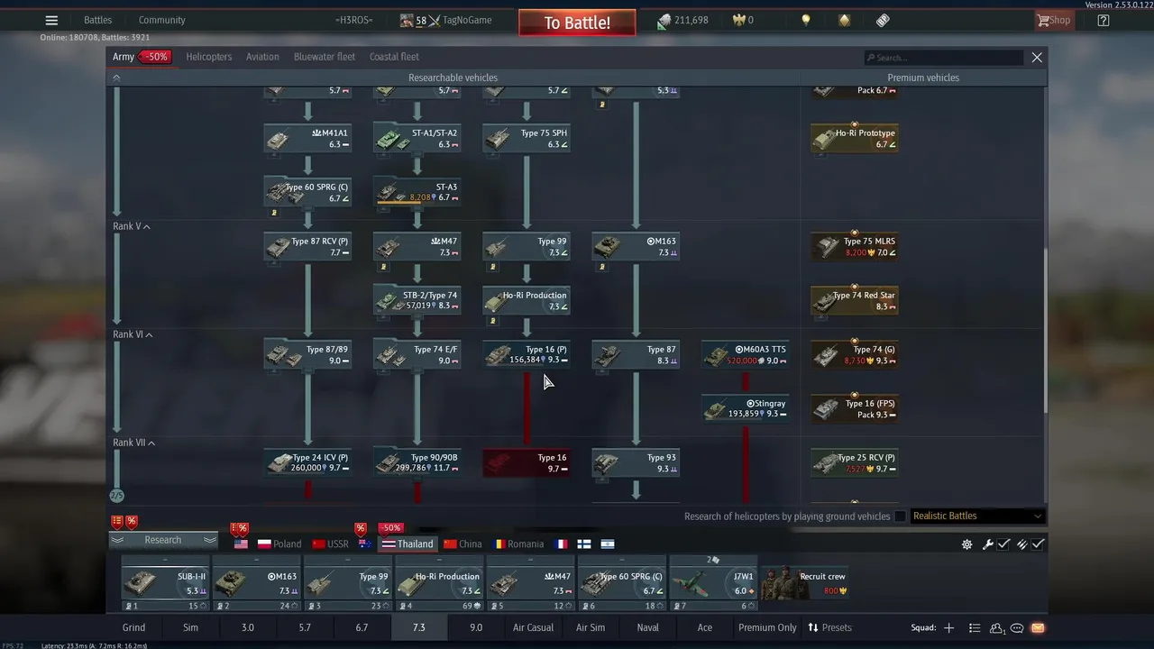
Task: Open the TagNoGame player profile
Action: tap(446, 21)
